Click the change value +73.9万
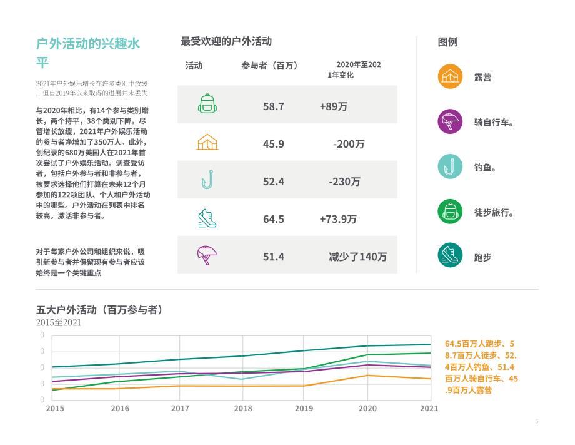 (338, 219)
